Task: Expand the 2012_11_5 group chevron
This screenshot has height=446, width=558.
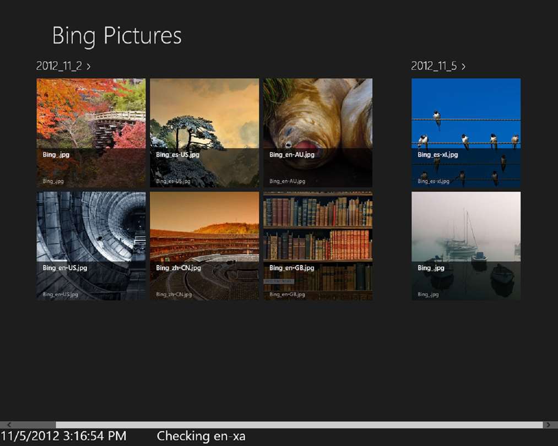Action: click(x=464, y=66)
